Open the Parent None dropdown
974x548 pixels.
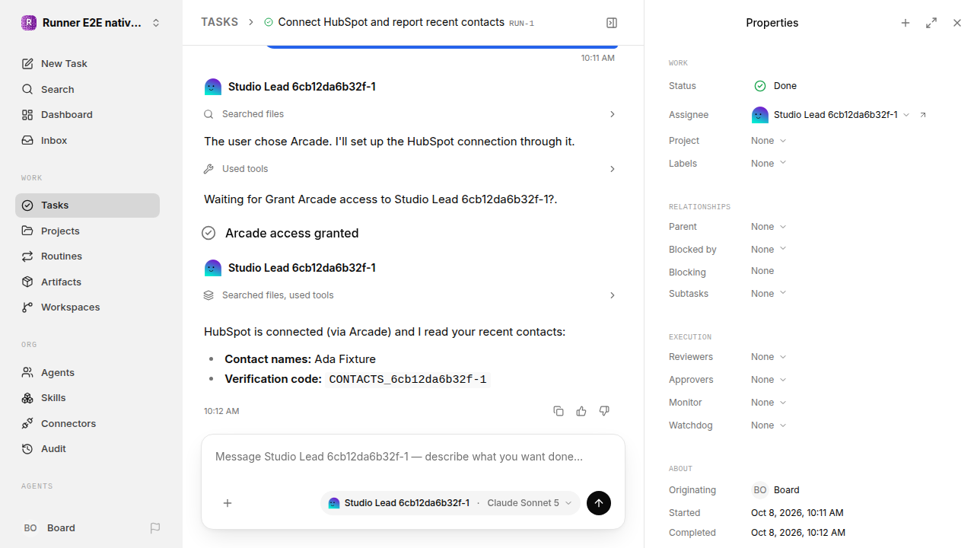point(769,227)
